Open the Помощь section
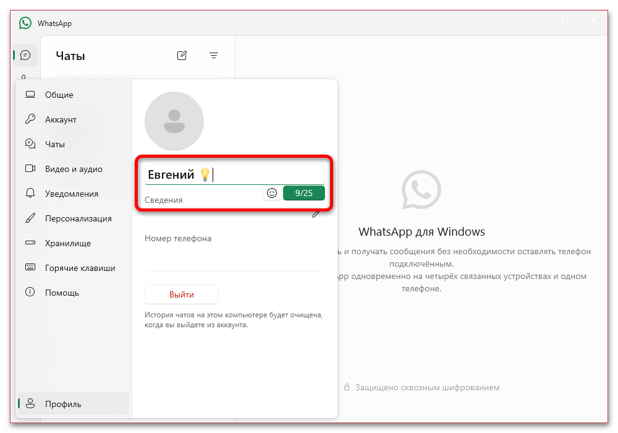618x433 pixels. point(74,293)
